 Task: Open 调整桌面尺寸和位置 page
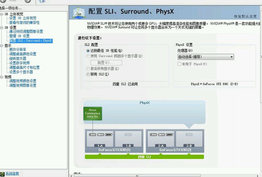pyautogui.click(x=24, y=68)
